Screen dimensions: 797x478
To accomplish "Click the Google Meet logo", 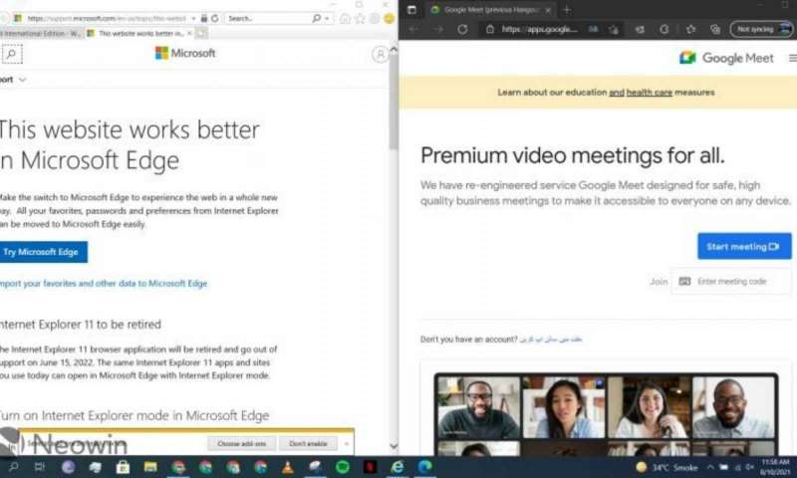I will [726, 58].
